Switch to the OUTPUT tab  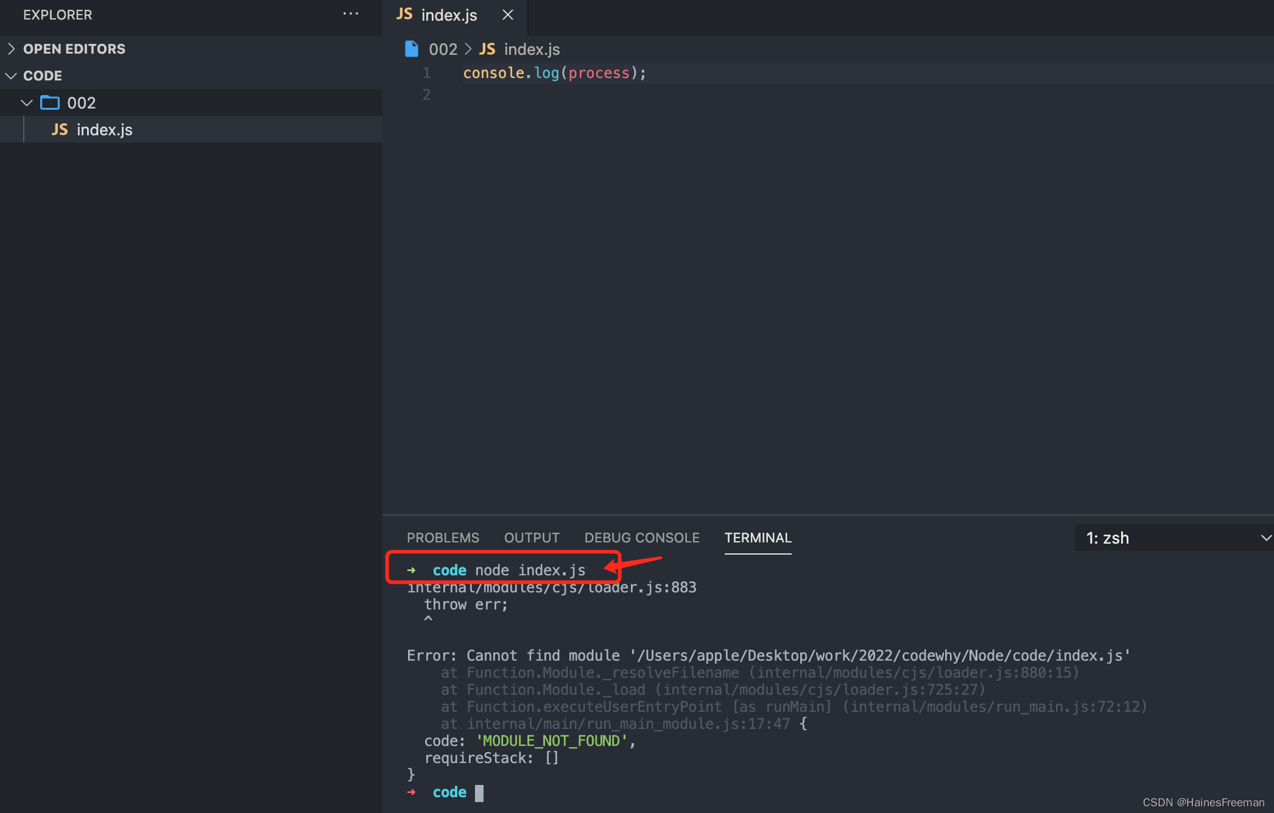[x=531, y=538]
